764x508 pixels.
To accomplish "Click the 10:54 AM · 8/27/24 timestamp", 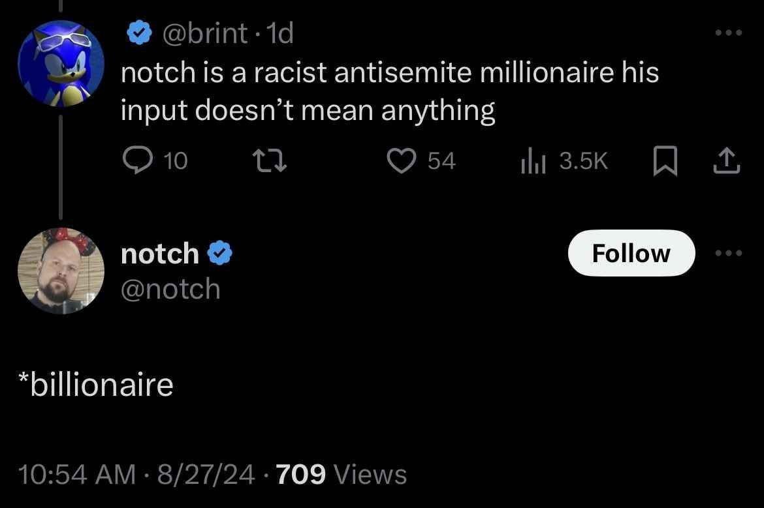I will click(x=136, y=475).
